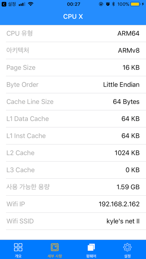Tap the Wifi IP address value

point(119,204)
